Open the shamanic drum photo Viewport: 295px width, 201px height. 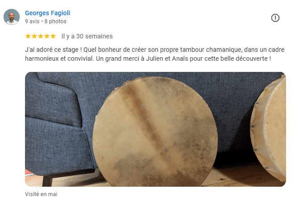point(155,129)
